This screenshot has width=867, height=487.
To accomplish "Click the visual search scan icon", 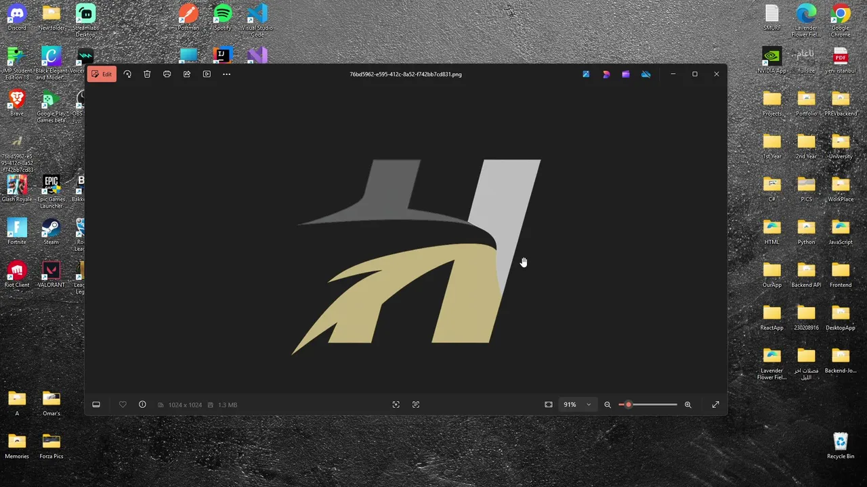I will click(396, 404).
